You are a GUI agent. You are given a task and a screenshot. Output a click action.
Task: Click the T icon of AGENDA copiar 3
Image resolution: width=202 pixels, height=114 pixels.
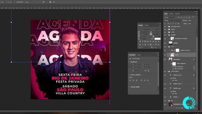click(170, 75)
